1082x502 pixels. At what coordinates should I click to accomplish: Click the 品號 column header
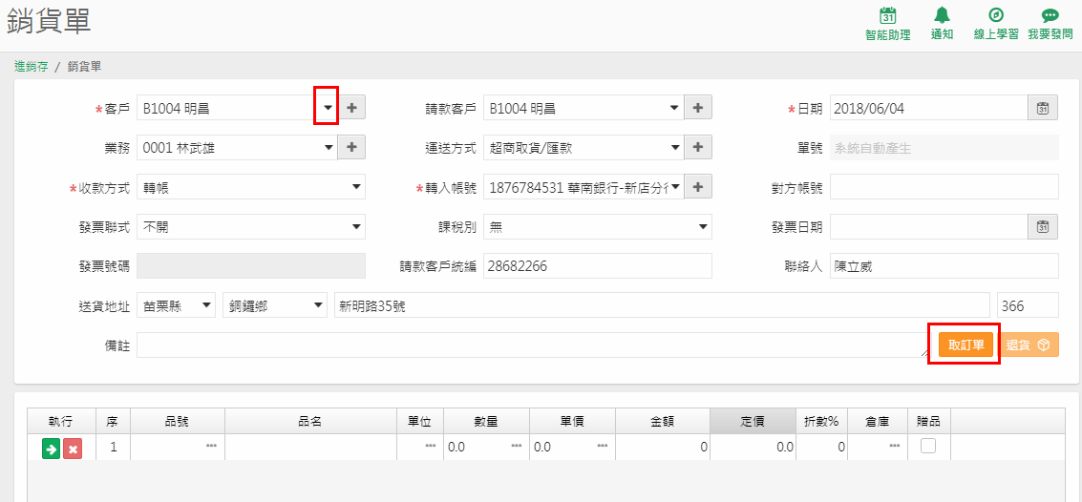pos(178,421)
